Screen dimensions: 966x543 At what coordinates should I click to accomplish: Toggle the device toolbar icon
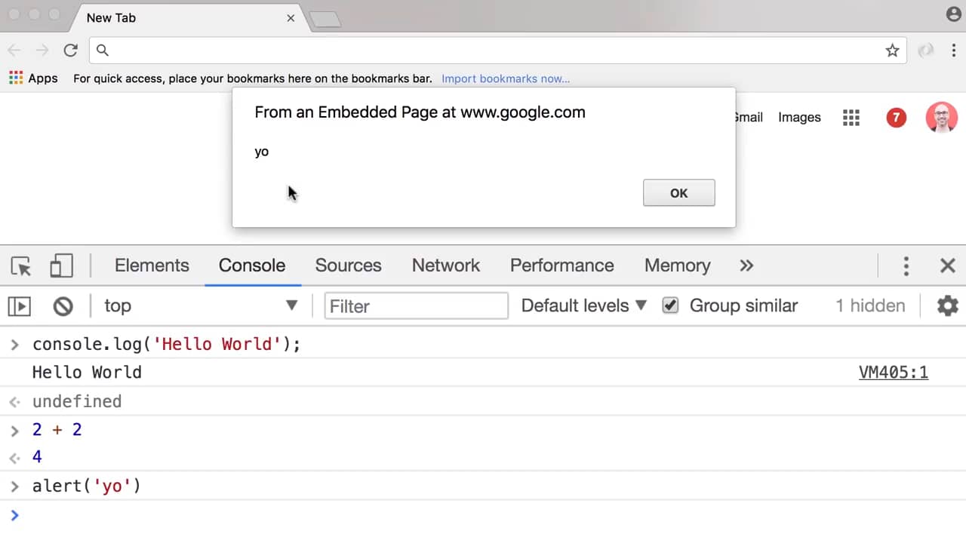(61, 266)
